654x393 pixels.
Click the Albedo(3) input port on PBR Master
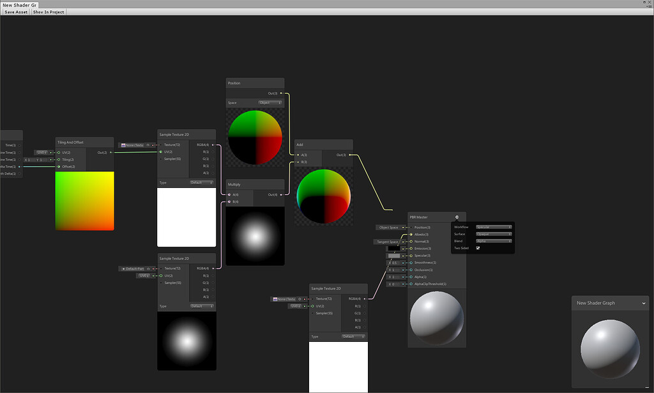pos(411,235)
